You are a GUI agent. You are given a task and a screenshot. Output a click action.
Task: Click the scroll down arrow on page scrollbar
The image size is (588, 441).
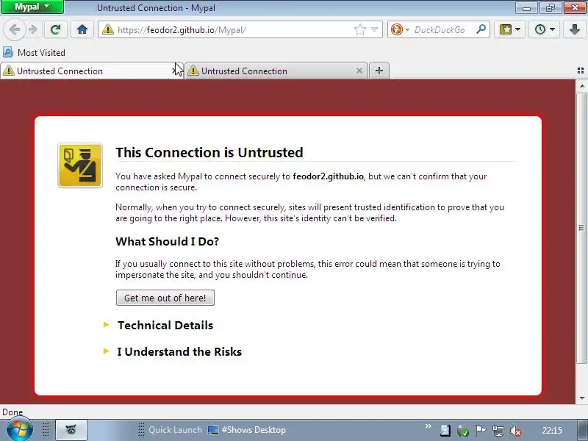pos(581,398)
